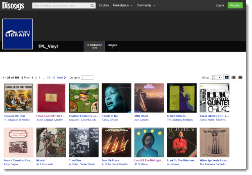This screenshot has height=175, width=252.
Task: Switch to the compact text list icon
Action: click(240, 77)
